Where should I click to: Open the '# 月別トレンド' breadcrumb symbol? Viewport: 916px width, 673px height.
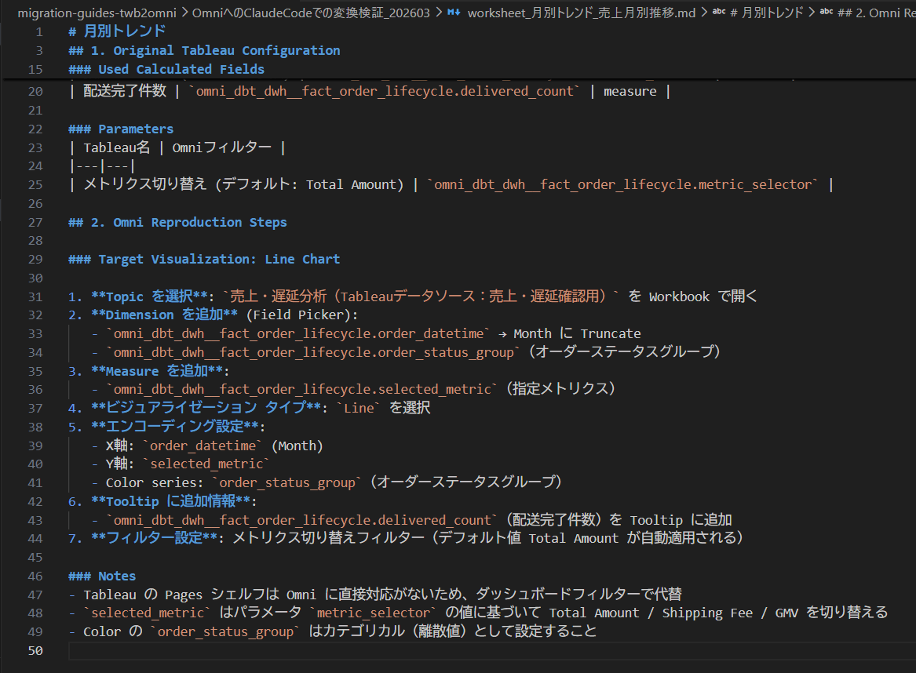click(766, 13)
